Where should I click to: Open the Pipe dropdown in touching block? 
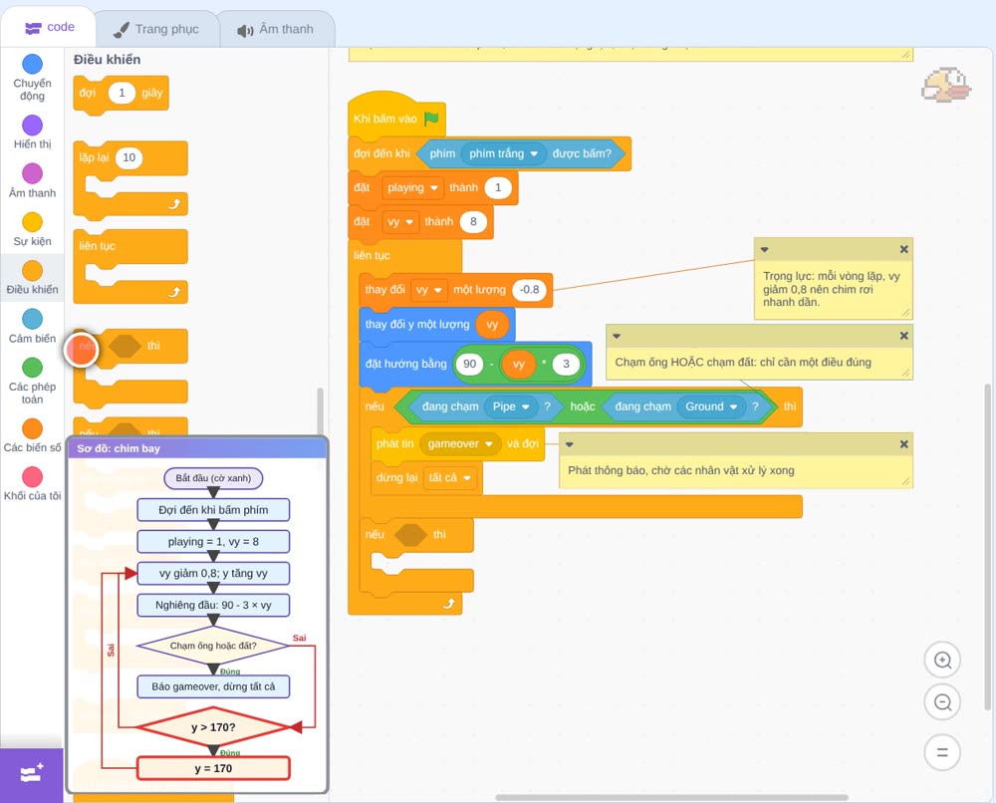511,406
